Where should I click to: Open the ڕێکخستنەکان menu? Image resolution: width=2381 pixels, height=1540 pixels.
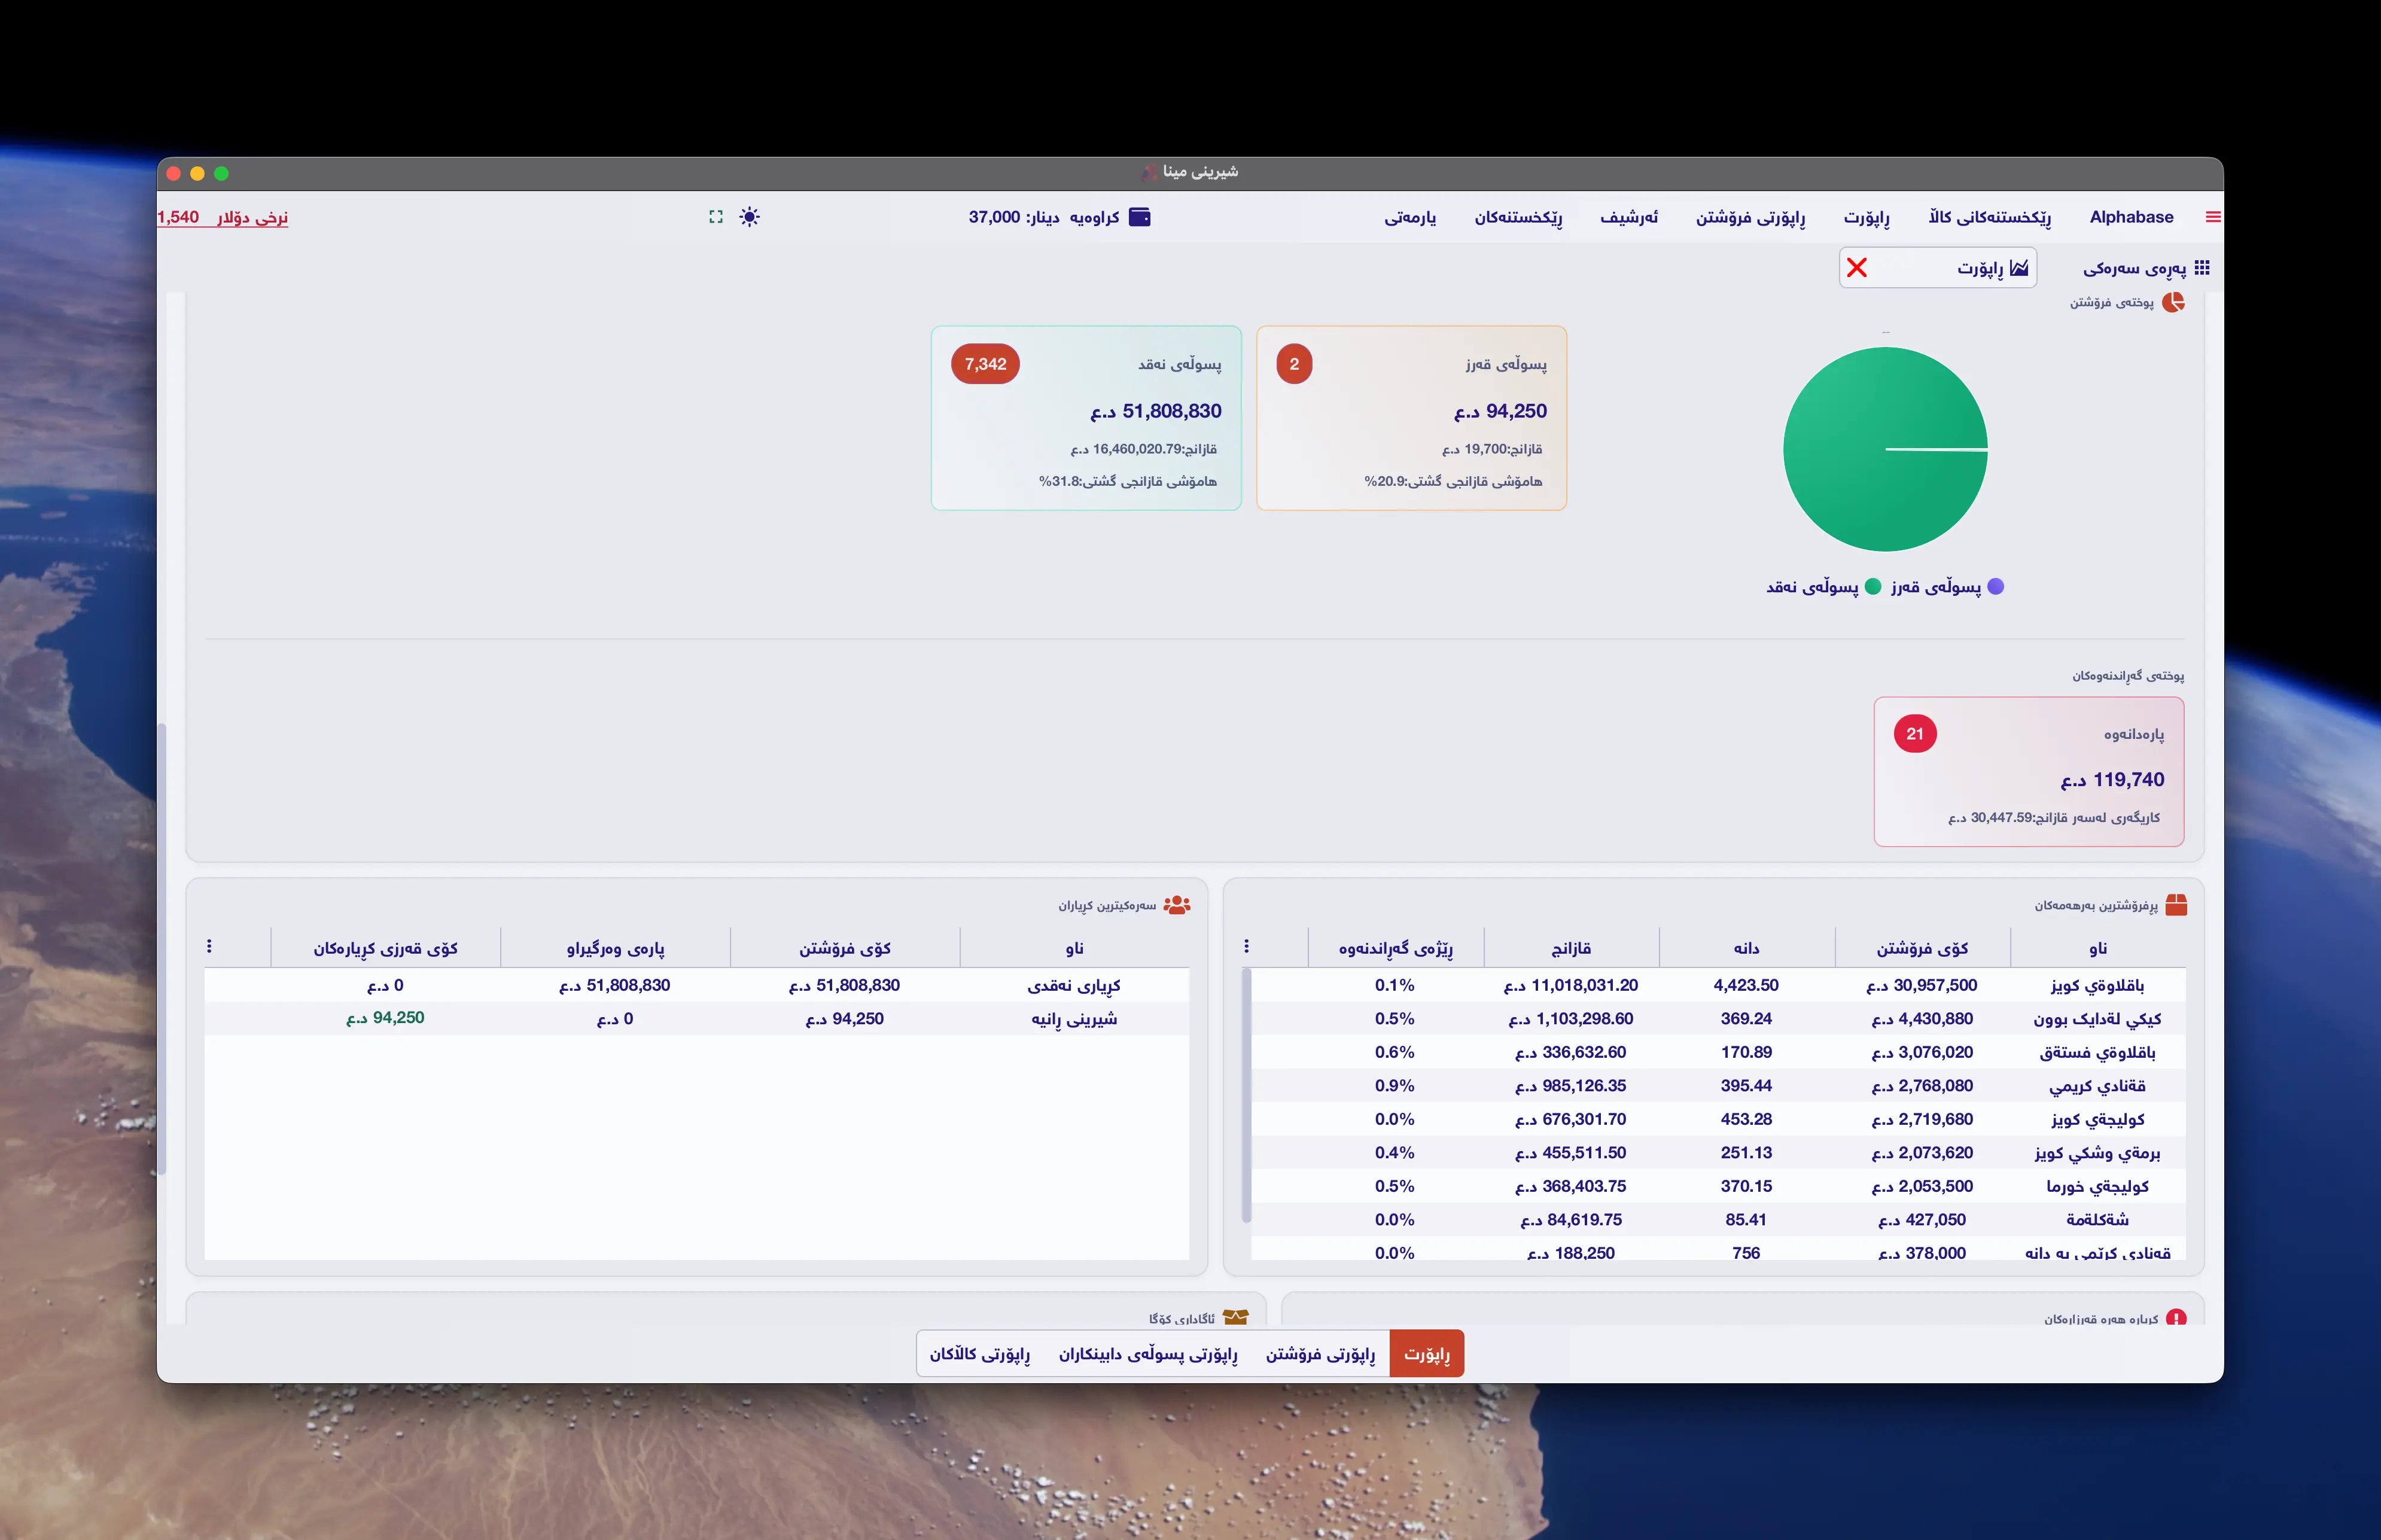(x=1518, y=217)
